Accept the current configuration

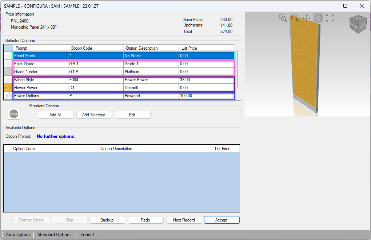(222, 220)
